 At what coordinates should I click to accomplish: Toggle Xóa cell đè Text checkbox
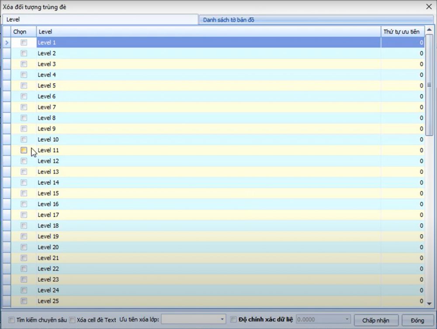coord(73,320)
